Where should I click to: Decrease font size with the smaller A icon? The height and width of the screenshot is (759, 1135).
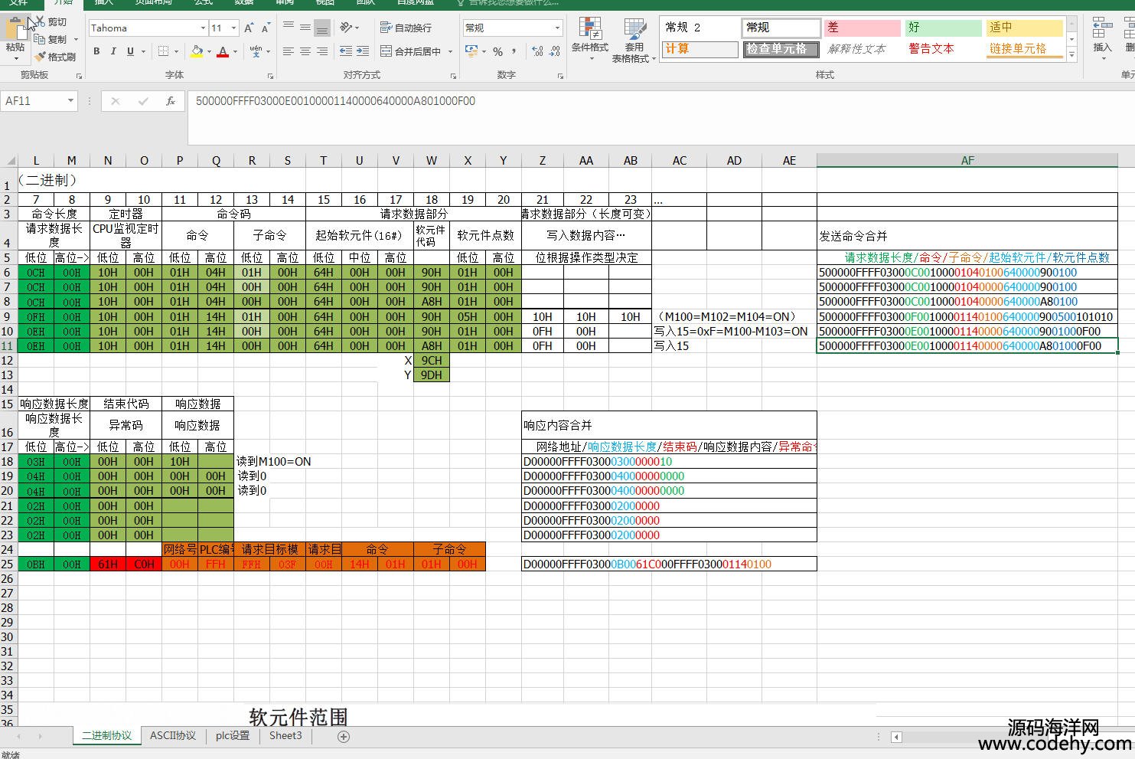coord(266,28)
